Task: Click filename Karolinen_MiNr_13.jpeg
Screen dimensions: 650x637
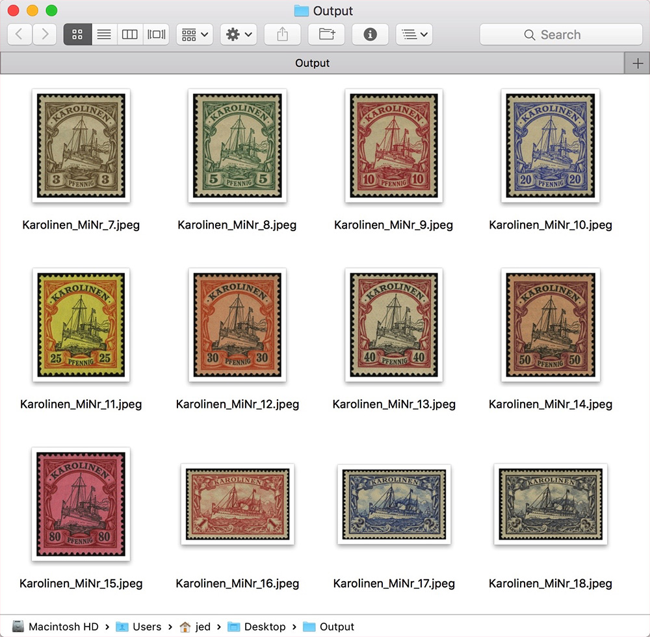Action: 394,405
